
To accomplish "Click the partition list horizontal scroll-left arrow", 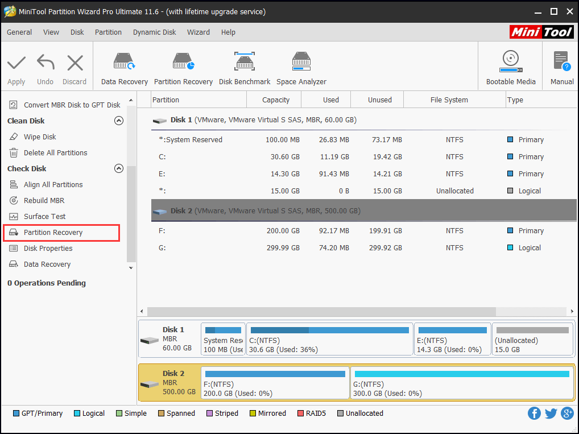I will (x=142, y=311).
